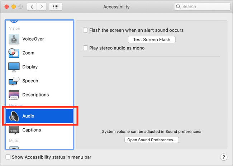Toggle Show Accessibility status in menu bar
This screenshot has width=233, height=166.
(8, 157)
